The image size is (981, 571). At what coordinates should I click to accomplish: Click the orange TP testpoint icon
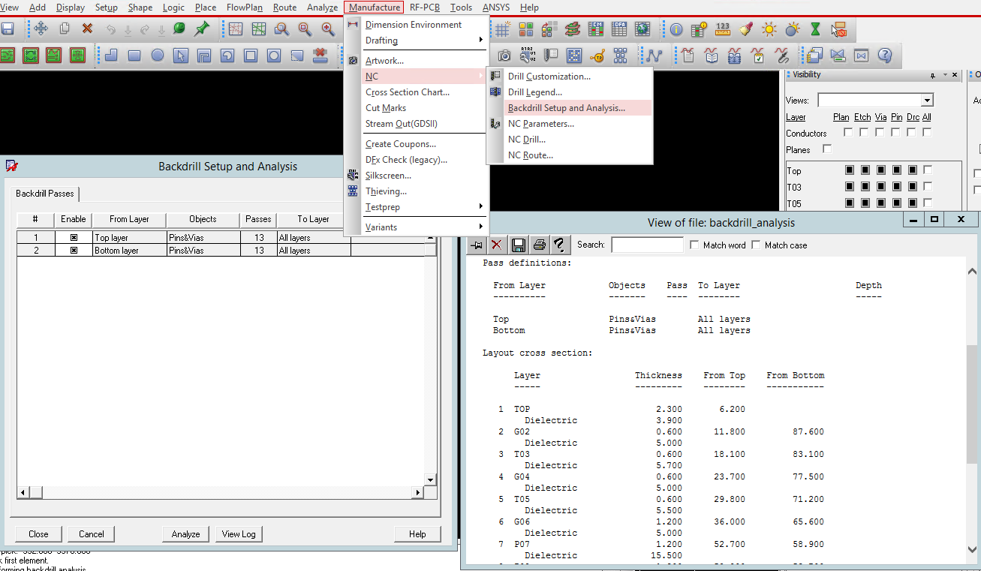(597, 56)
